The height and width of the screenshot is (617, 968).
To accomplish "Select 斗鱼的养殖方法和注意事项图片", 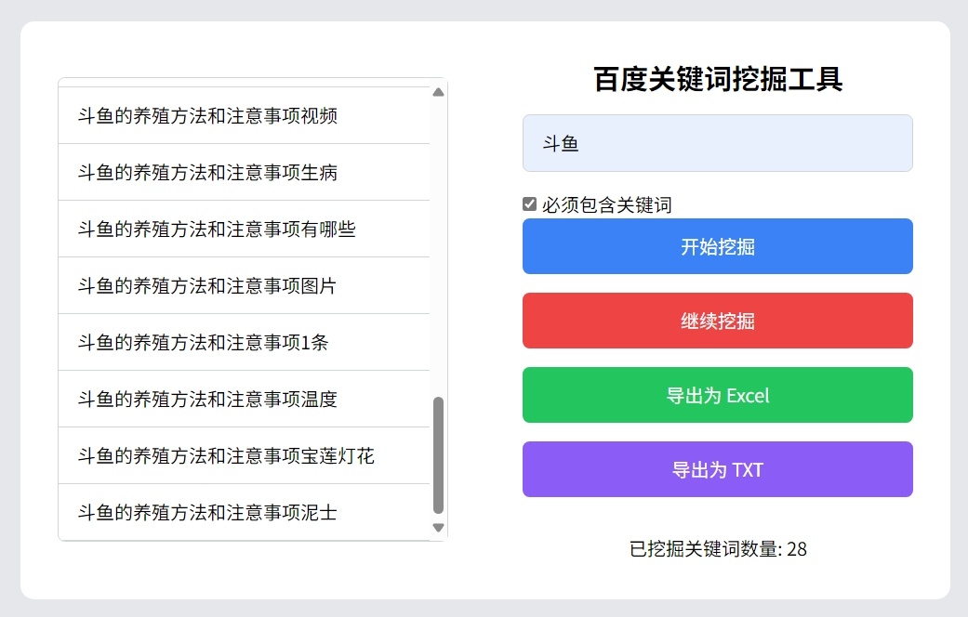I will pos(244,285).
